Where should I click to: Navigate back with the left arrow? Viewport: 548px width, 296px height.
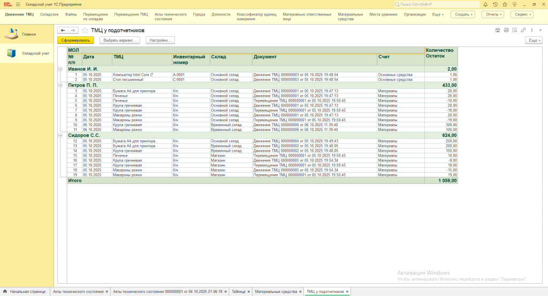coord(63,30)
